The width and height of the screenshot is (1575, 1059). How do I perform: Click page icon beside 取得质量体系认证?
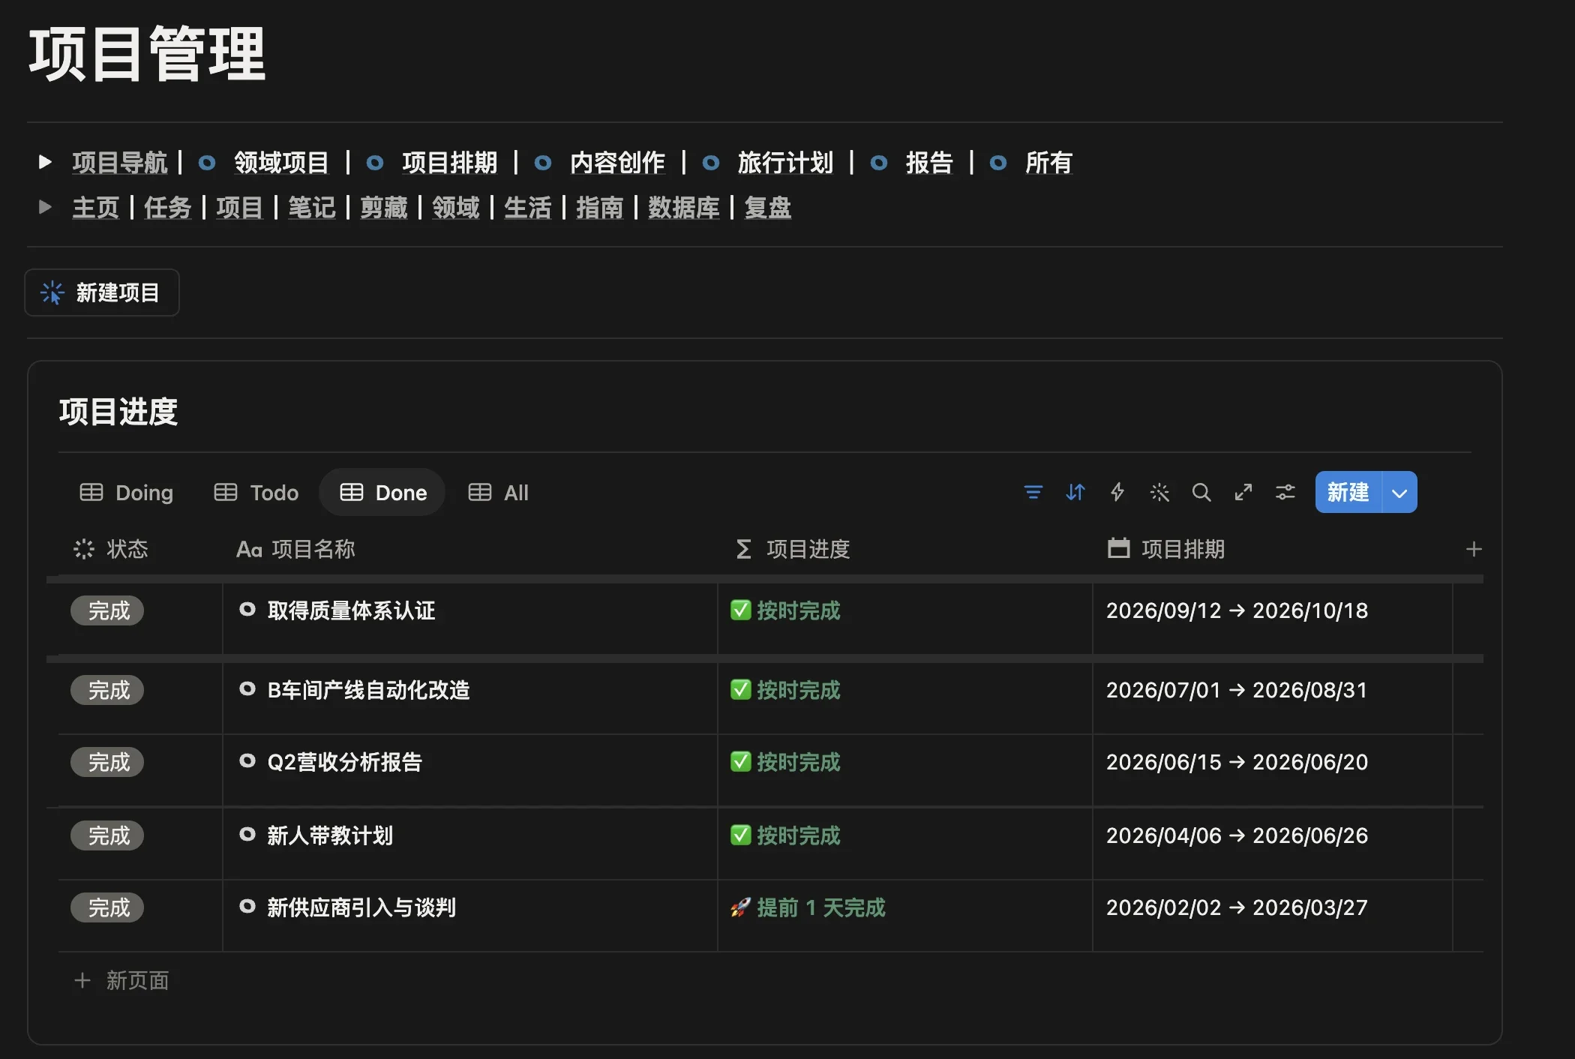click(x=247, y=609)
